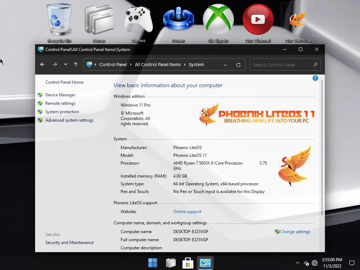Screen dimensions: 360x270
Task: Select All Control Panel Items breadcrumb
Action: pos(158,65)
